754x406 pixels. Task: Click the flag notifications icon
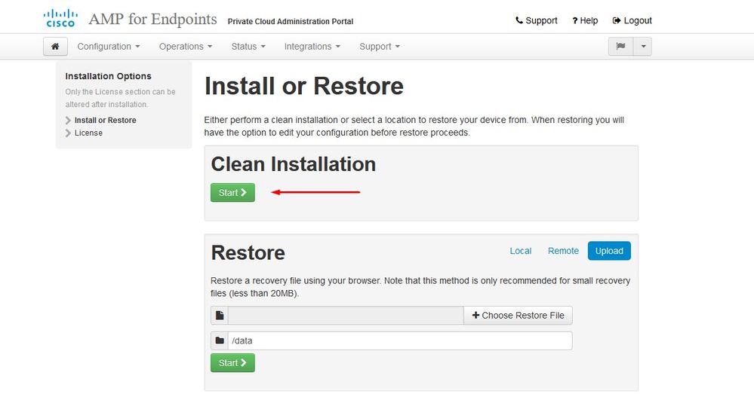pos(621,47)
